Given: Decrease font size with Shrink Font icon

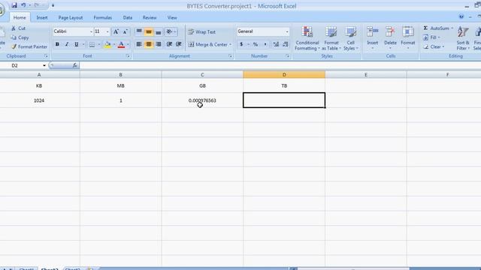Looking at the screenshot, I should point(126,31).
